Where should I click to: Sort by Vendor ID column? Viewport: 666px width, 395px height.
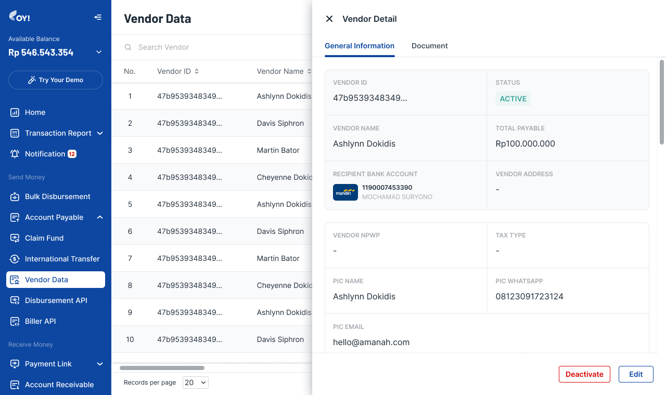pyautogui.click(x=196, y=71)
